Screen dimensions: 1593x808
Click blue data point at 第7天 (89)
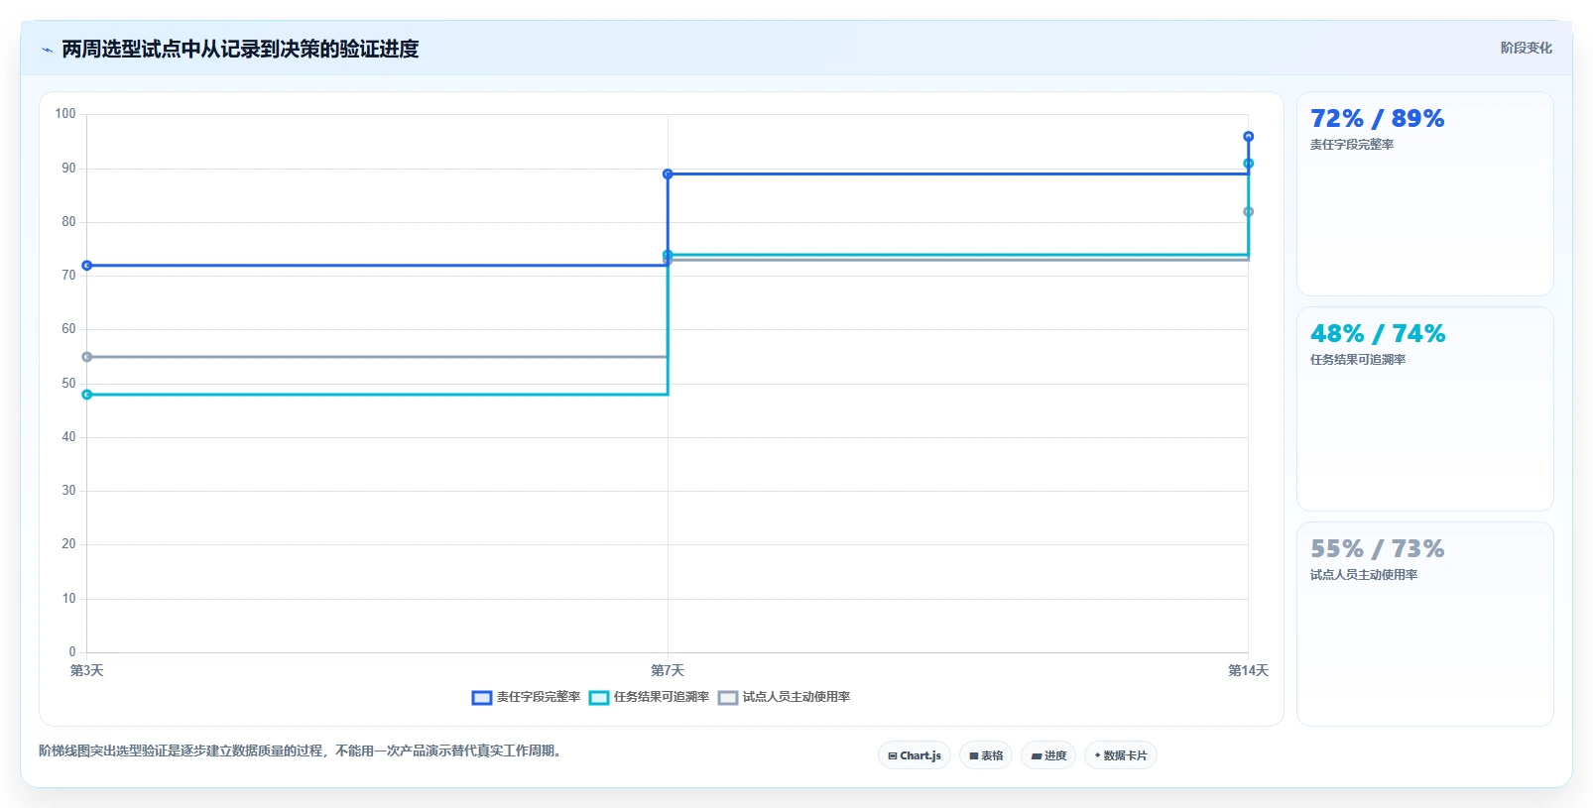point(668,174)
